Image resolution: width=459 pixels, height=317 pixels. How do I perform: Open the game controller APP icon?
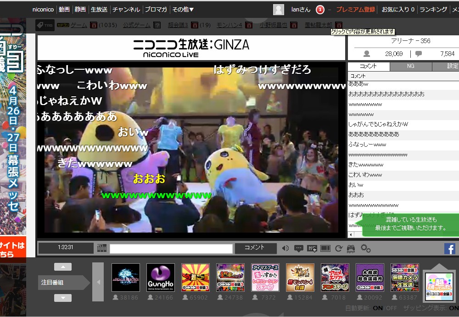(x=351, y=249)
